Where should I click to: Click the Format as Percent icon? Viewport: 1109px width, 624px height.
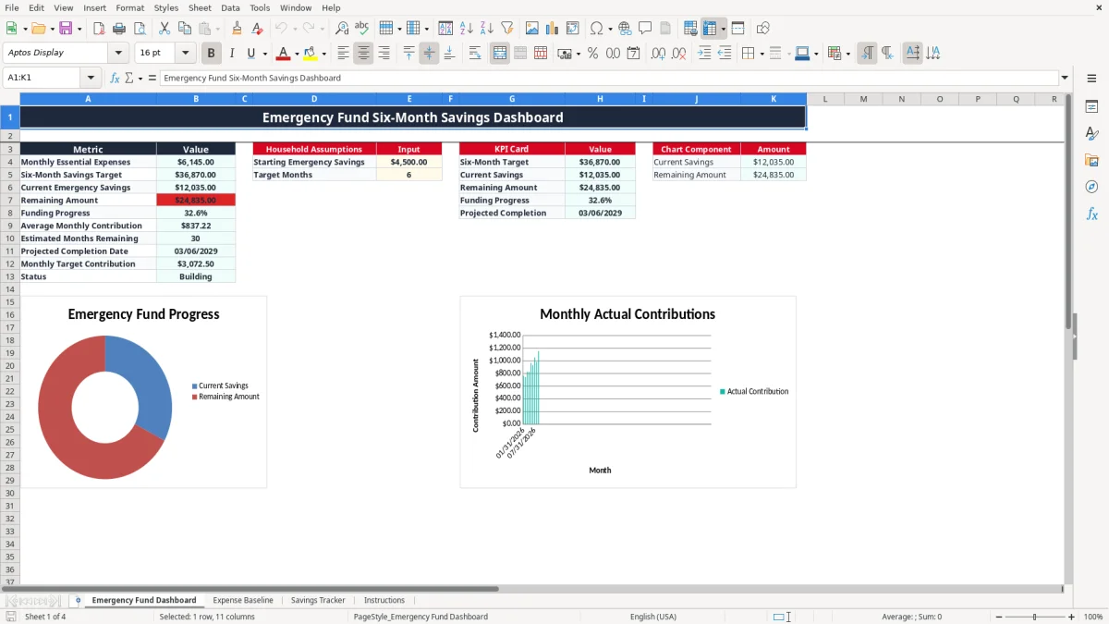592,54
